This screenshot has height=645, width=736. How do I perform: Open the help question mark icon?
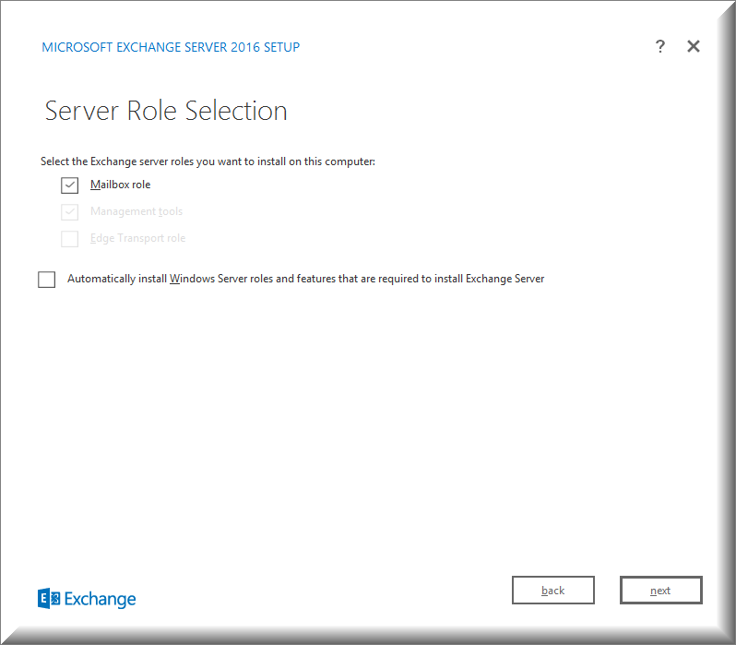[660, 46]
